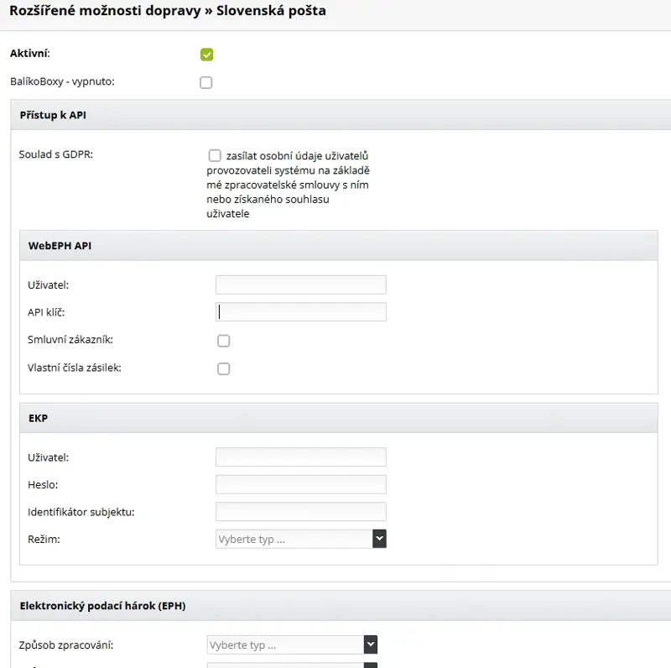Click the WebEPH API section header
The height and width of the screenshot is (668, 671).
(339, 245)
